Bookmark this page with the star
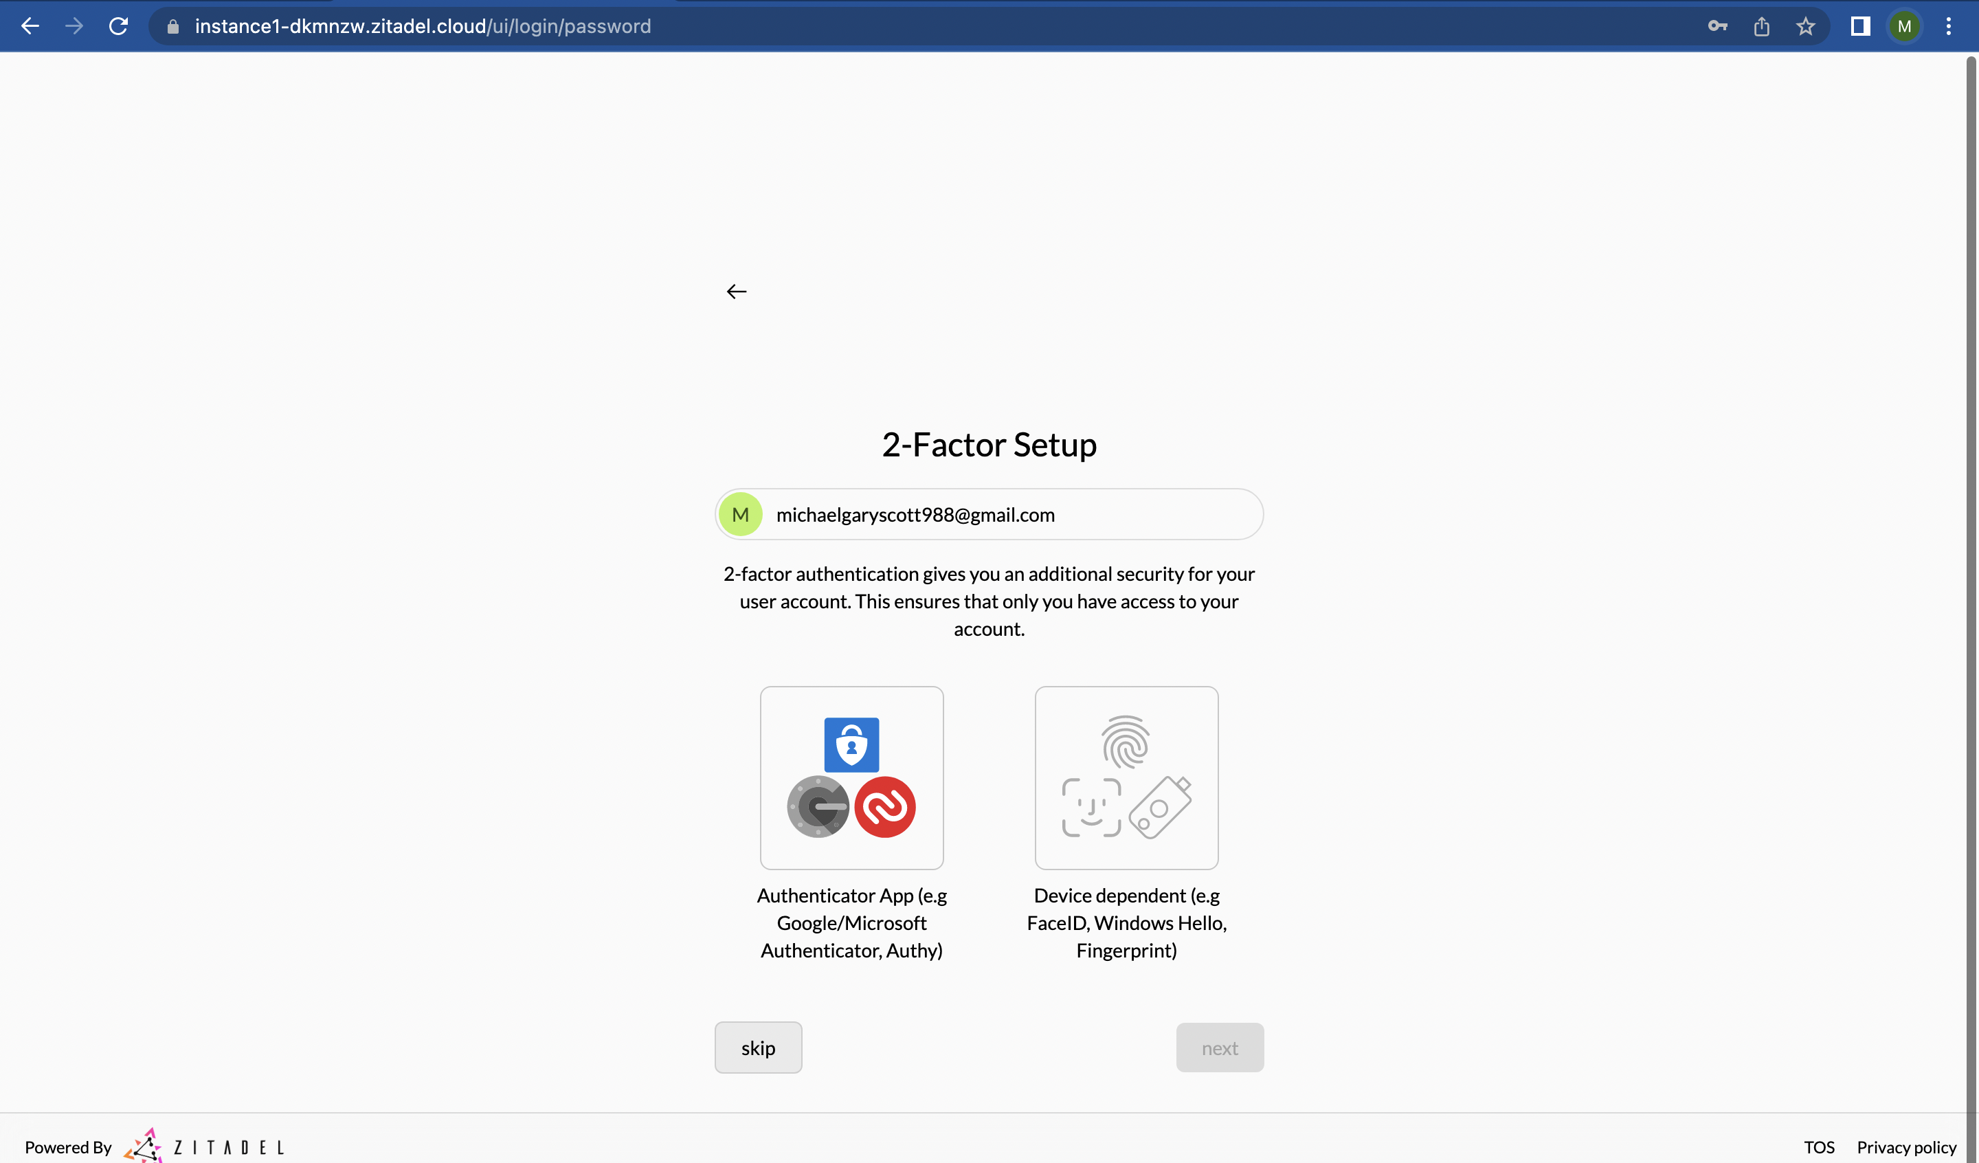 click(x=1805, y=26)
